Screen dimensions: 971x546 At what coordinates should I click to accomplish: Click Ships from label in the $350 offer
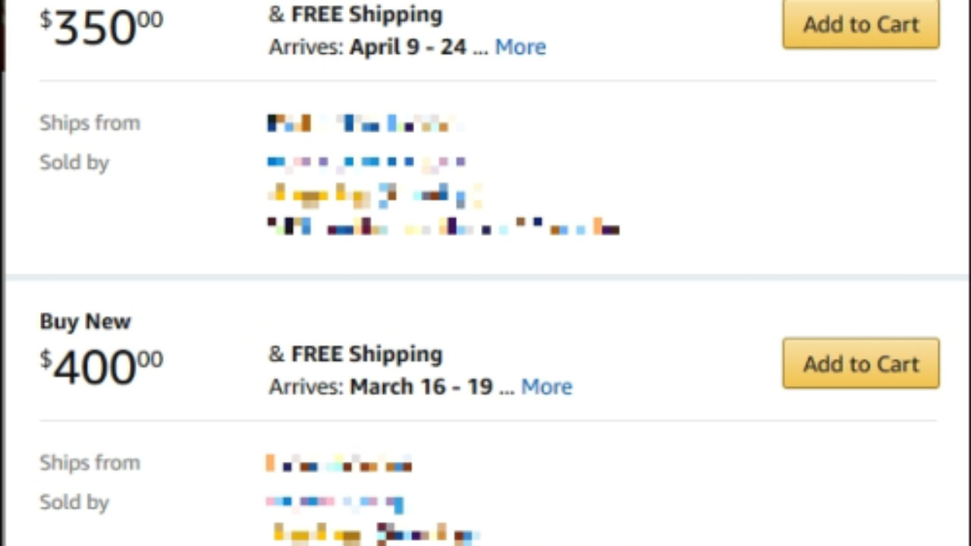90,123
